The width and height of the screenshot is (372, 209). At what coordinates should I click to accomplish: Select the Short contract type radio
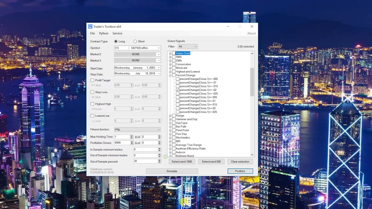click(x=135, y=42)
